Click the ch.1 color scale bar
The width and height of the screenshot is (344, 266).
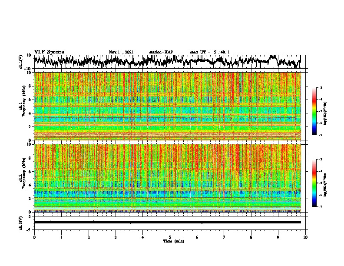pos(314,111)
